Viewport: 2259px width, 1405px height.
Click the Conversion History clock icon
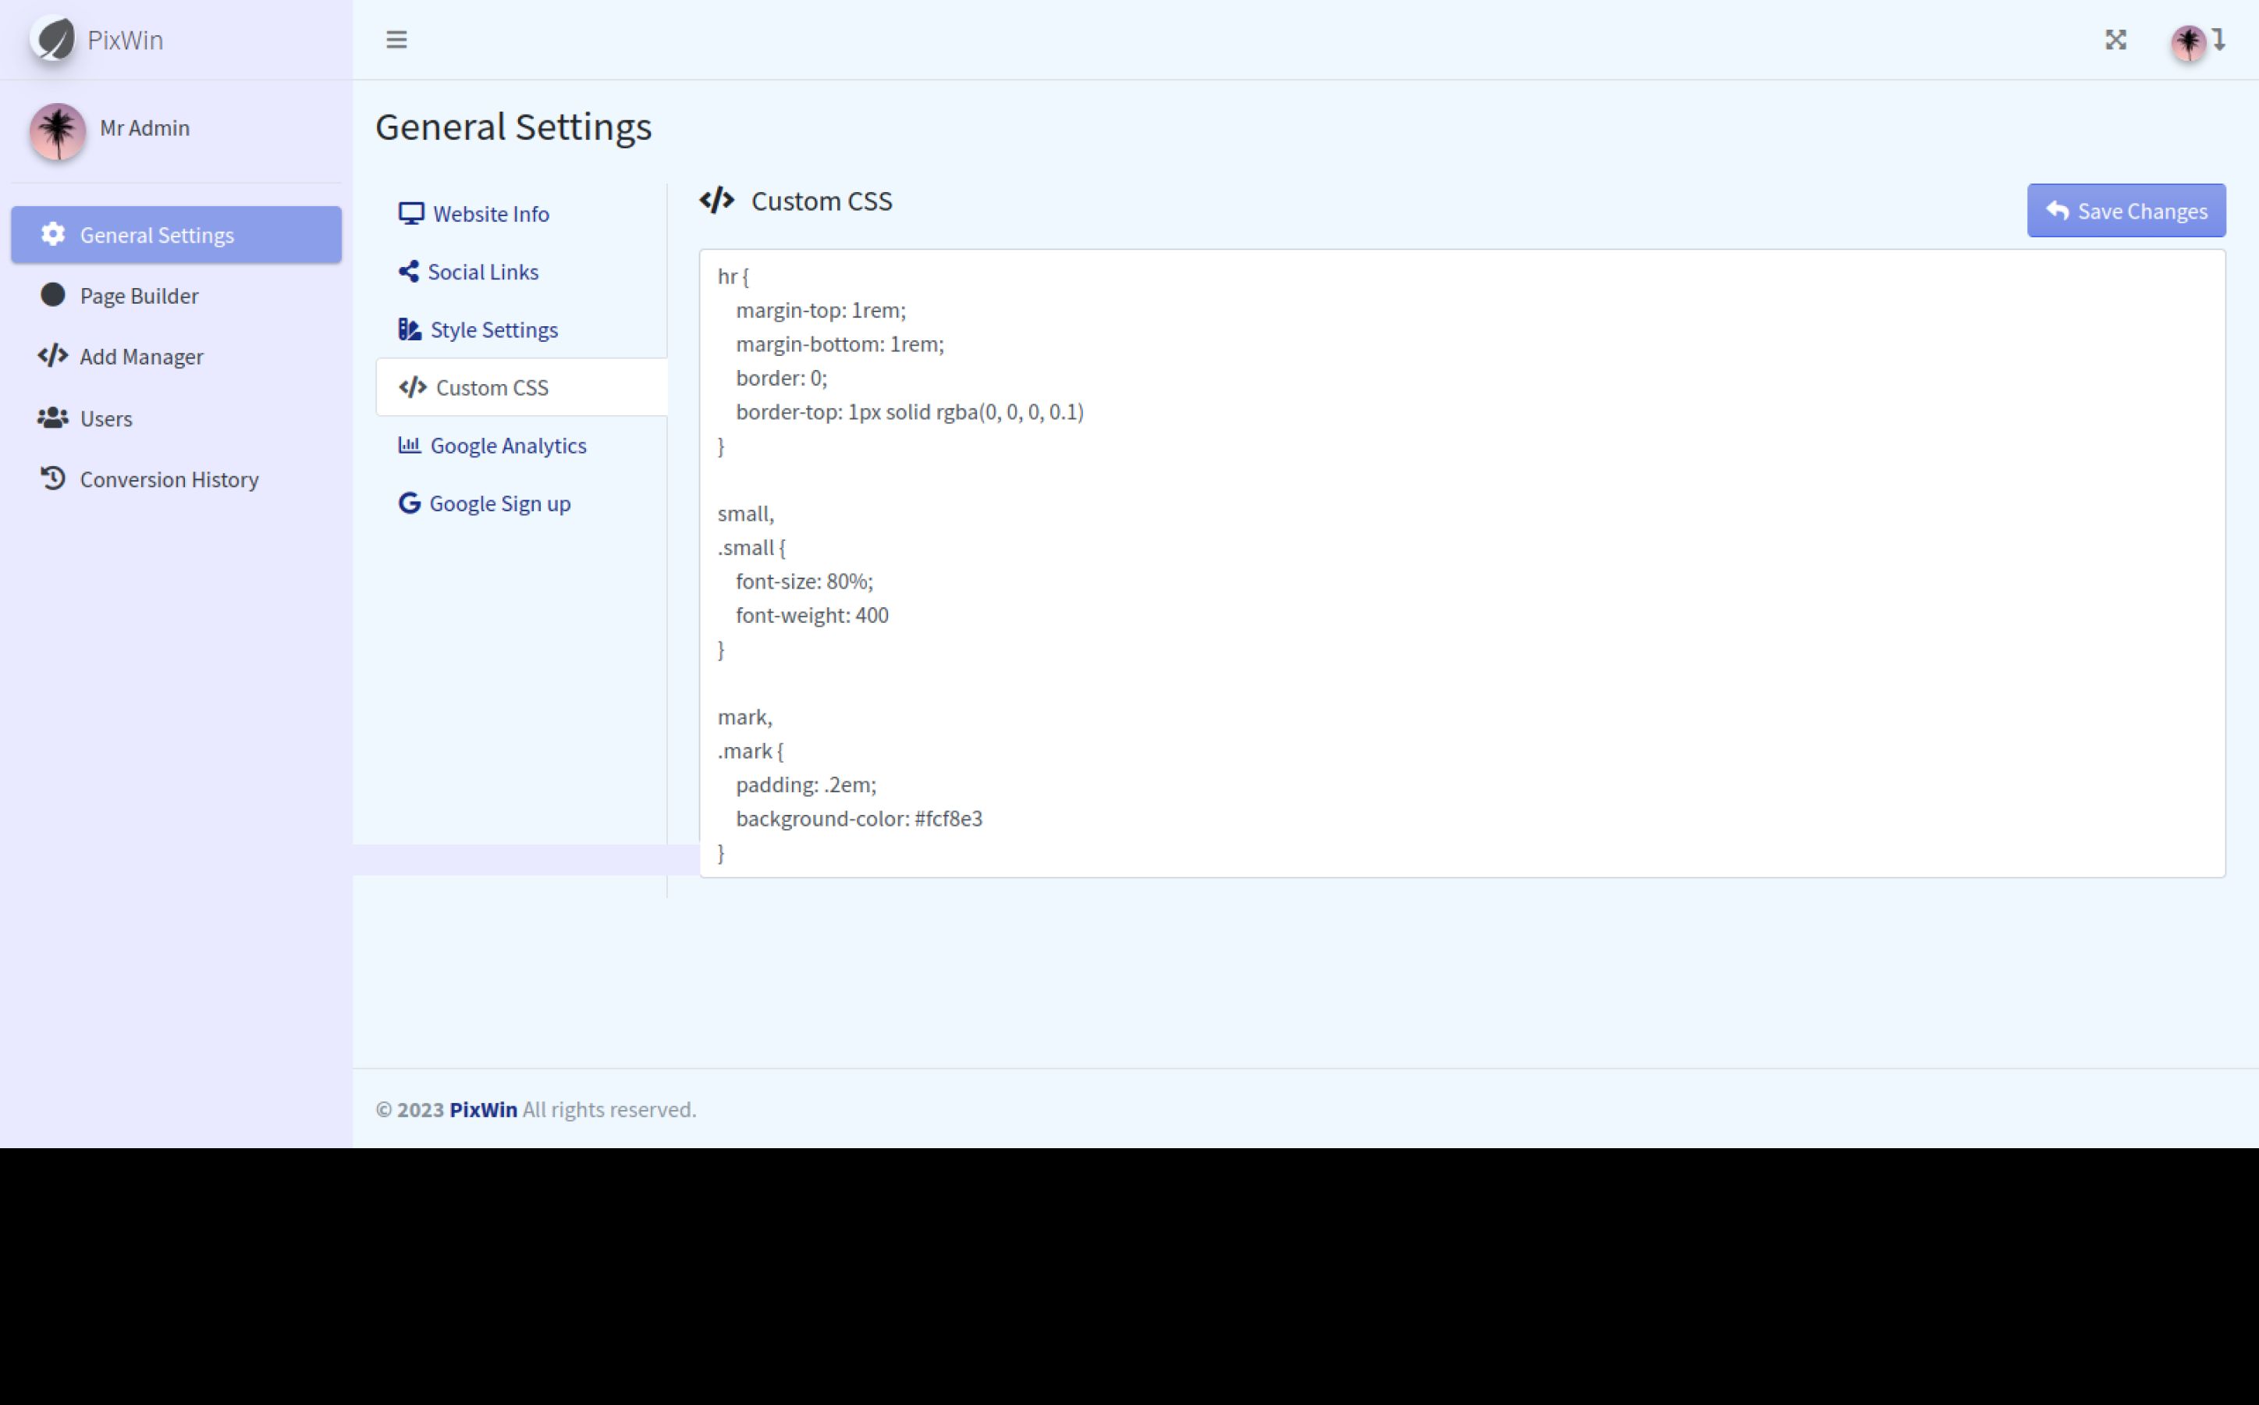[53, 478]
